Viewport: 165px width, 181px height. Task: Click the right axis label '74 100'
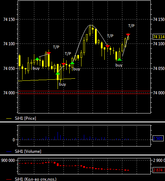click(159, 44)
